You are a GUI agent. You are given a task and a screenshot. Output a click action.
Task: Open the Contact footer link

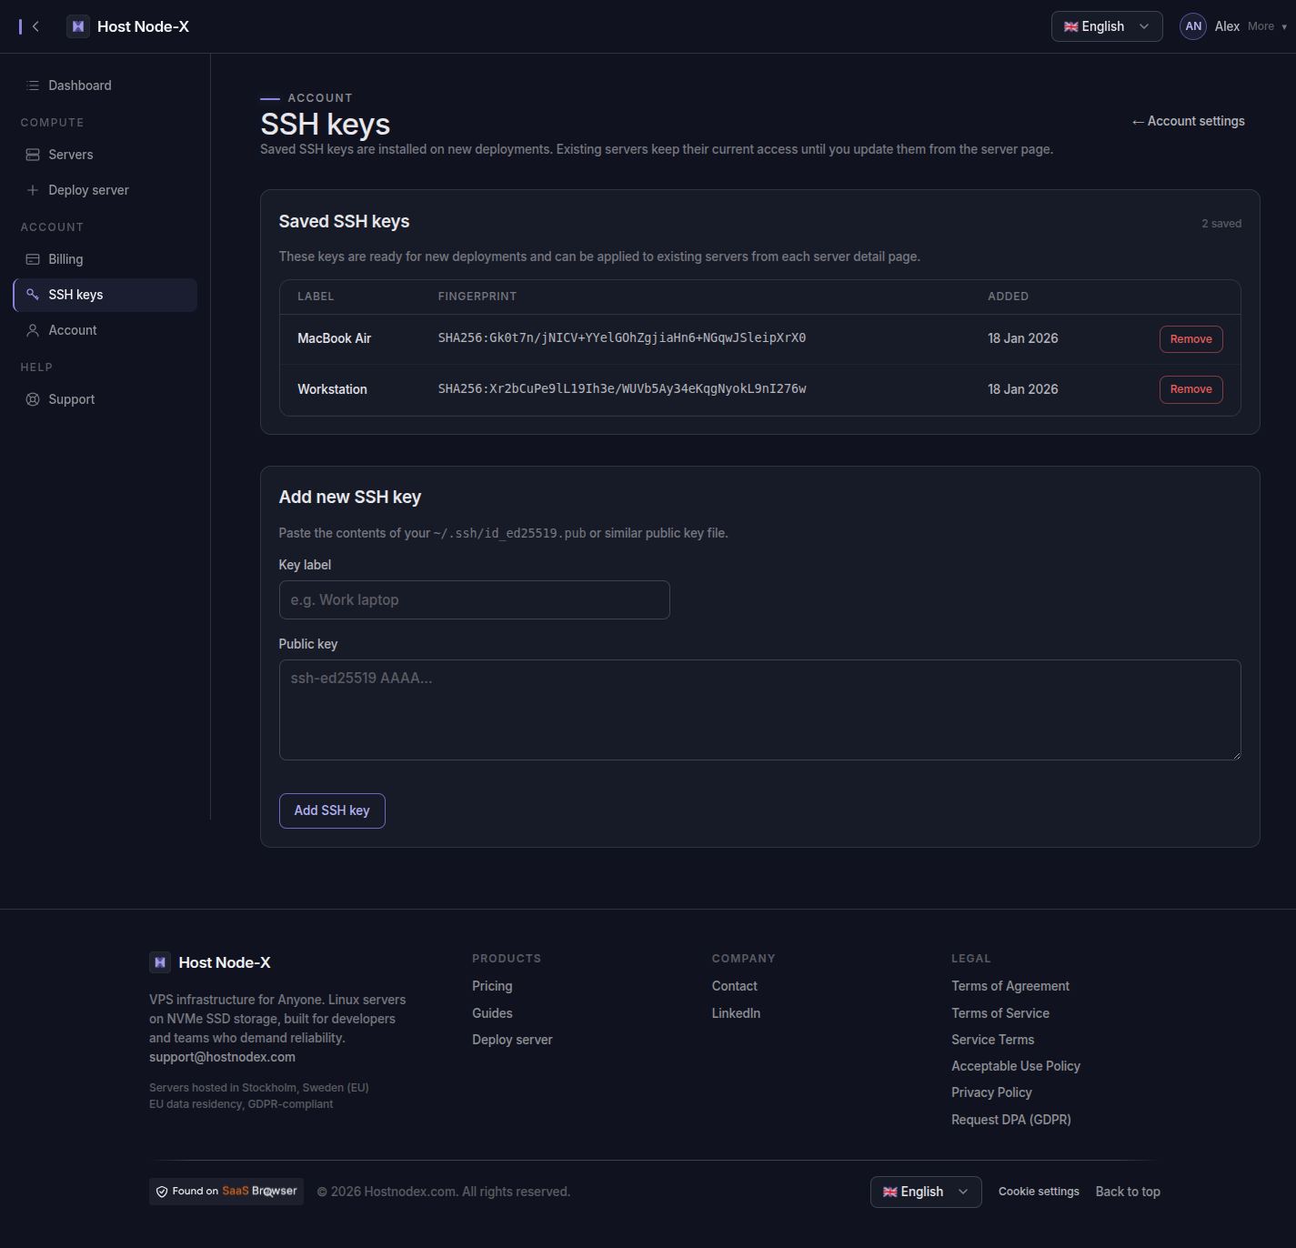[x=735, y=986]
